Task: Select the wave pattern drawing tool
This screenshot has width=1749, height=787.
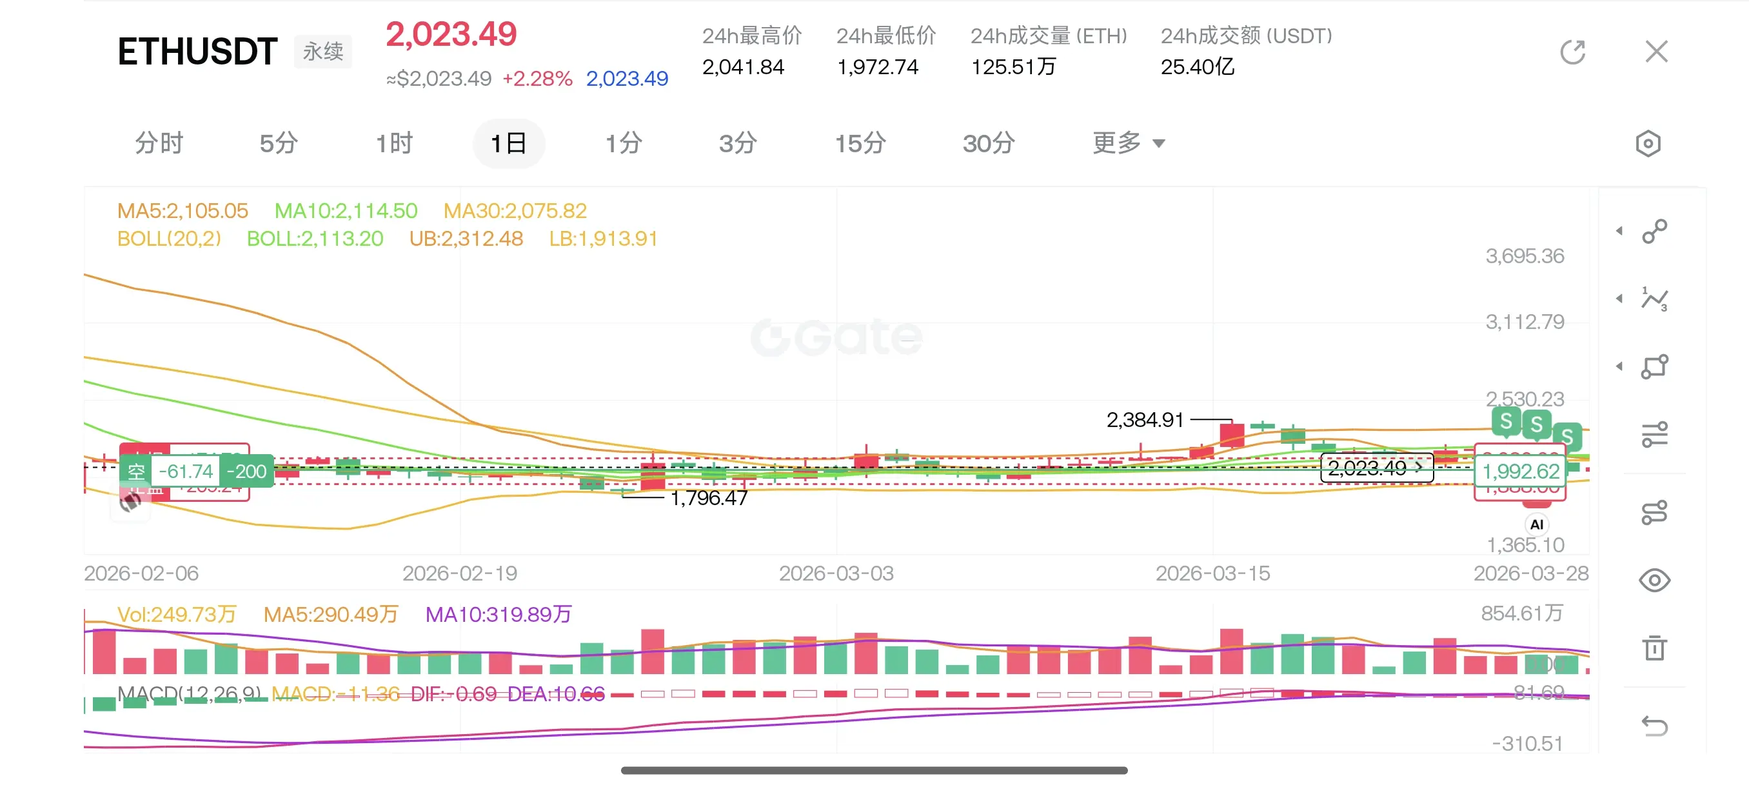Action: pyautogui.click(x=1654, y=299)
